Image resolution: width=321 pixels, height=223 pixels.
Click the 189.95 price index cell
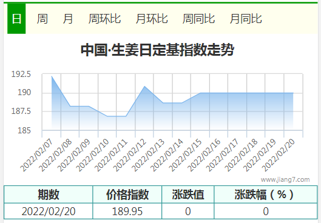coord(127,211)
